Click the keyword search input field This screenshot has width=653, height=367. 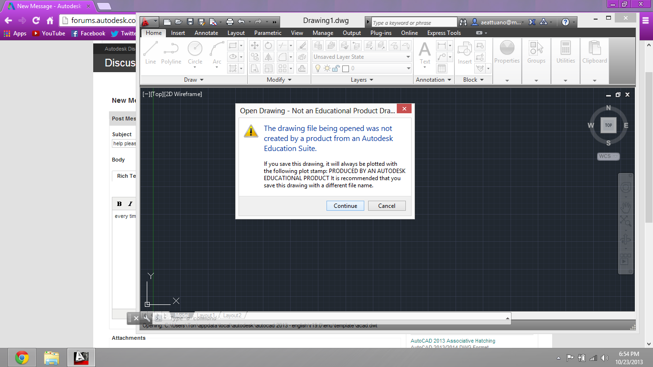tap(414, 22)
